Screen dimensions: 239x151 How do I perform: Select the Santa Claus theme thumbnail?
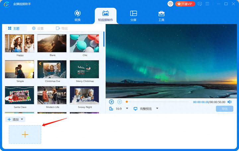(x=20, y=95)
